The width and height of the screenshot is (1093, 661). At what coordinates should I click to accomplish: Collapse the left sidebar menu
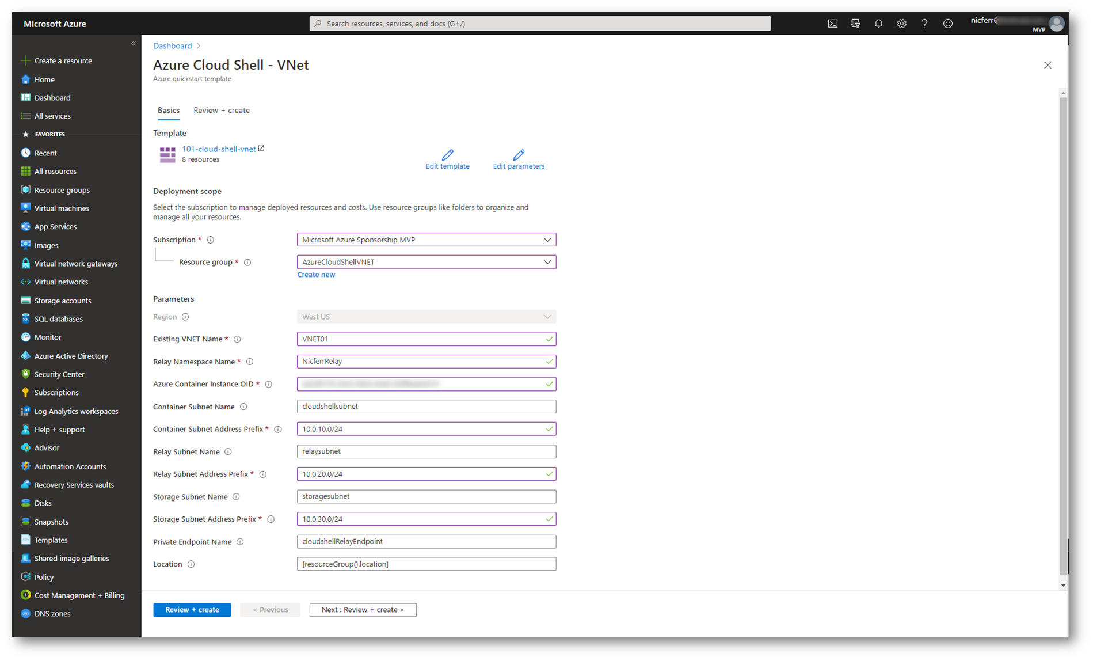133,44
